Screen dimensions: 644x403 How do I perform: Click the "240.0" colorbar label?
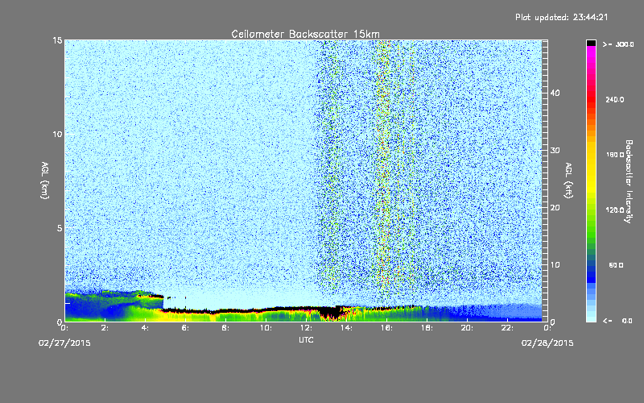[615, 100]
